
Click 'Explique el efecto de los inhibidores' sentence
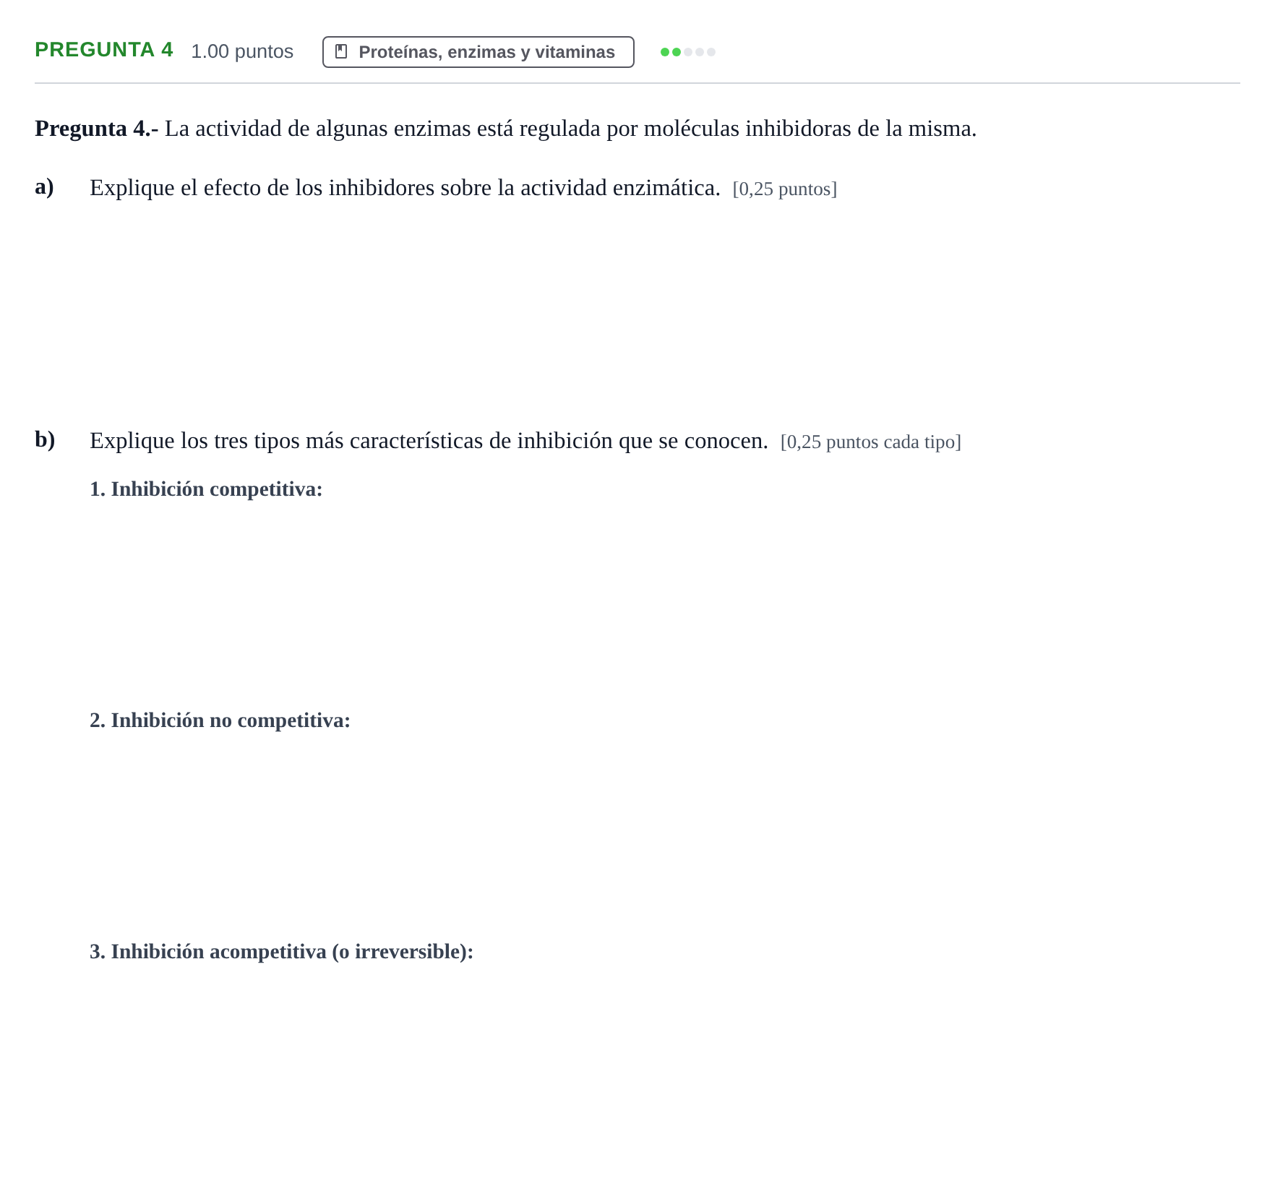point(405,188)
